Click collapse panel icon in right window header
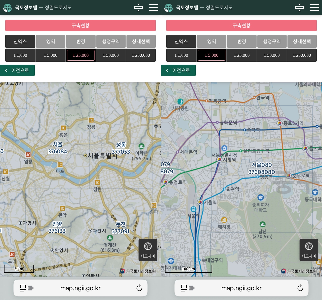 click(x=299, y=8)
